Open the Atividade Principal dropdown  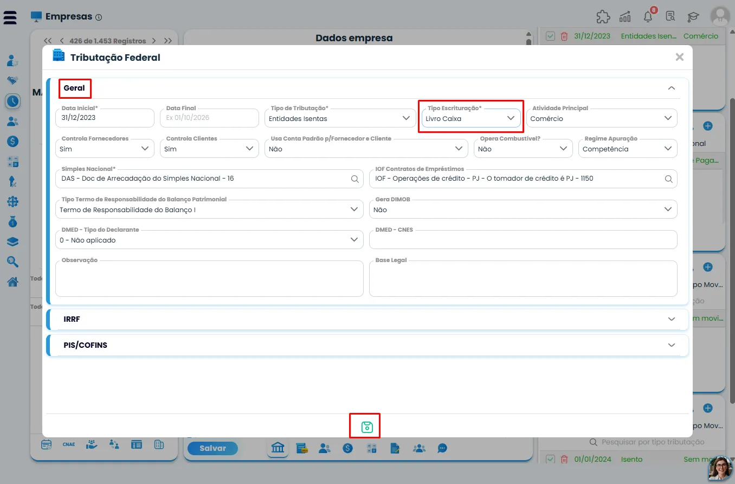pos(602,118)
